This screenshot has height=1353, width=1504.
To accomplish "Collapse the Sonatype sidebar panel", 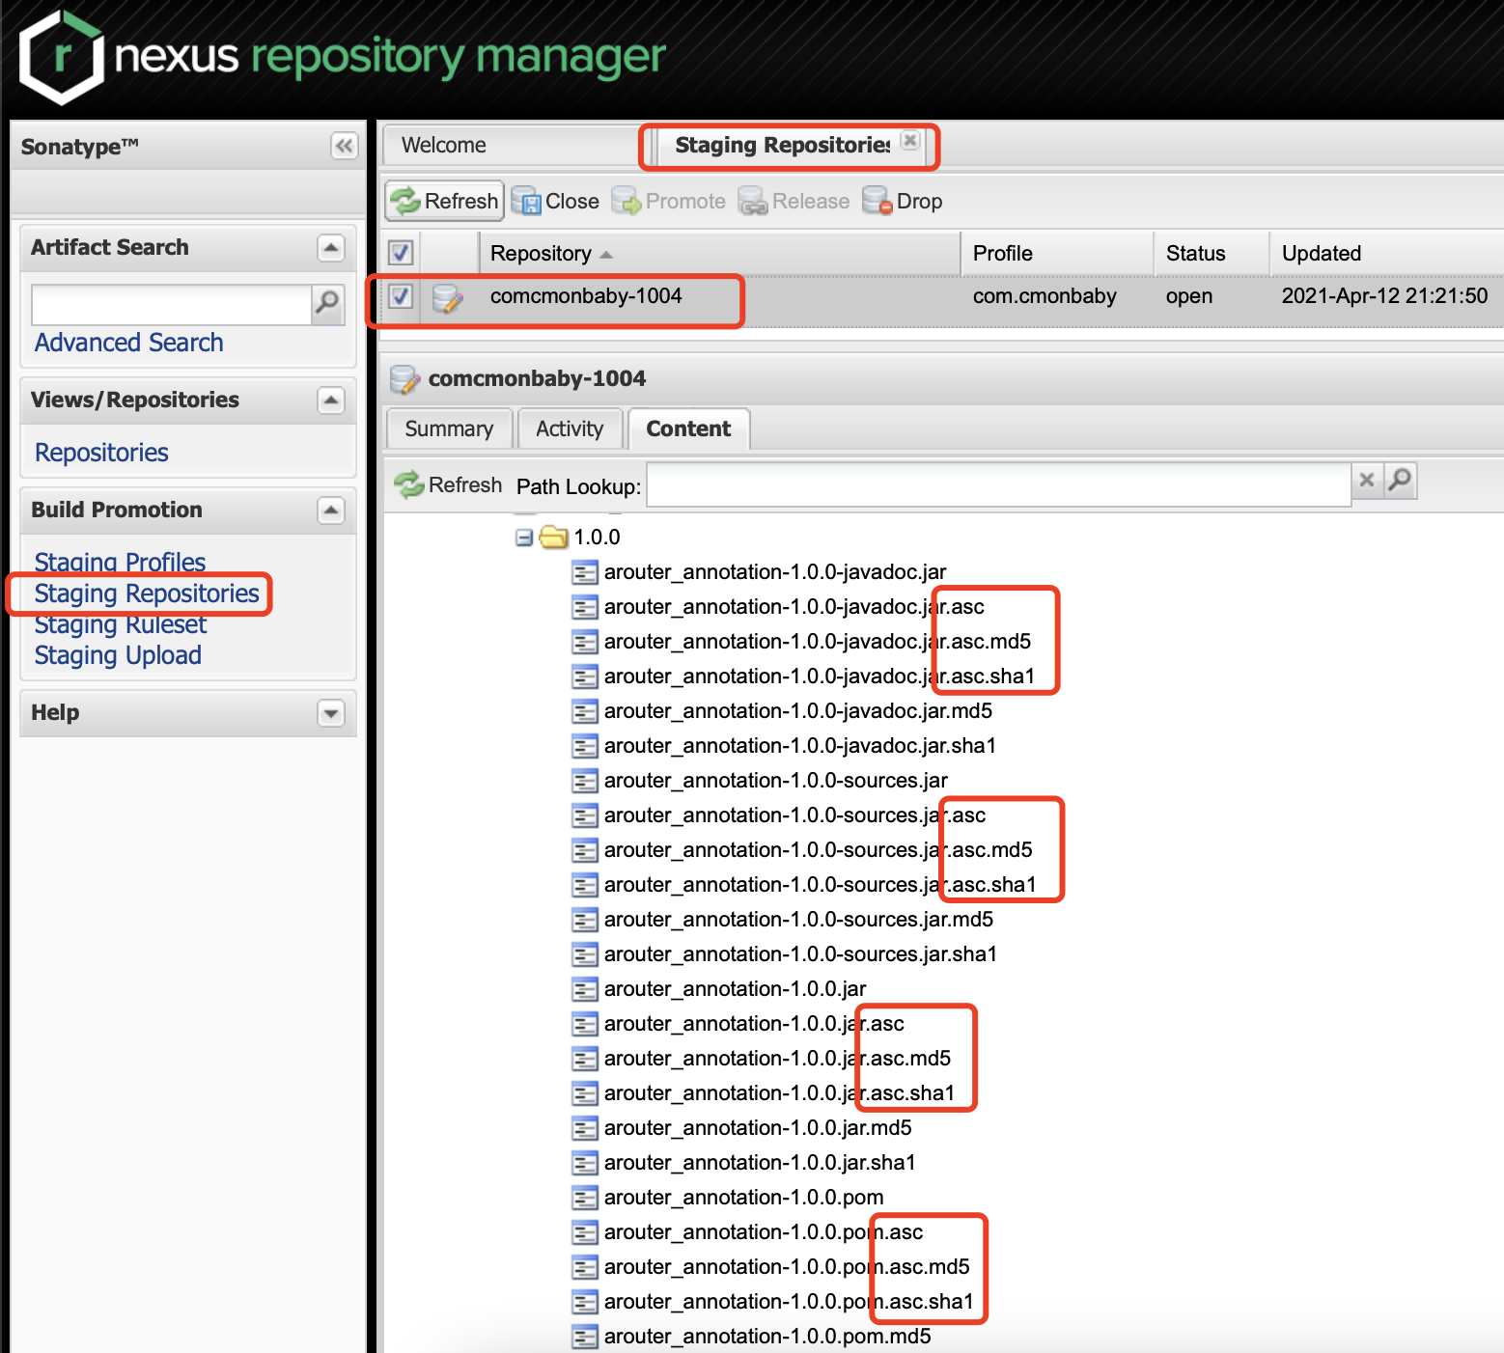I will [344, 146].
